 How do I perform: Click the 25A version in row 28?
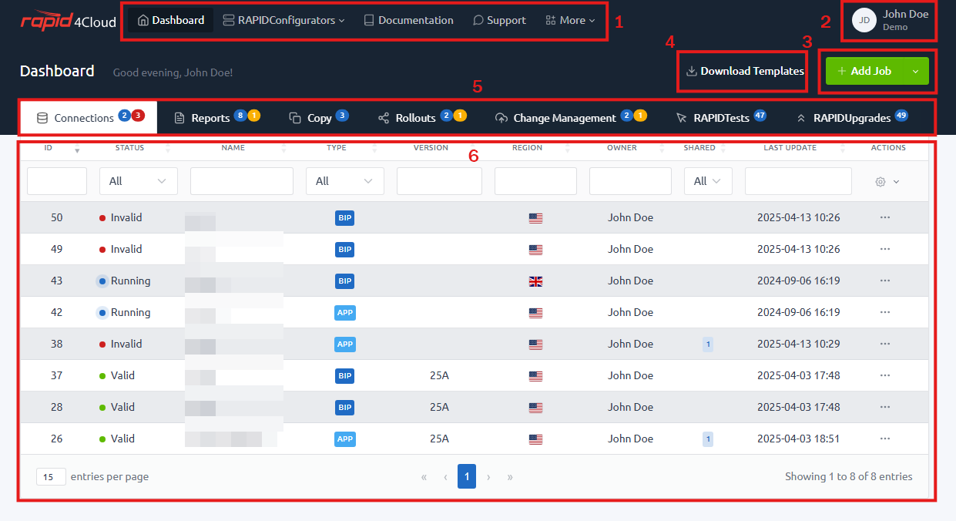click(439, 407)
